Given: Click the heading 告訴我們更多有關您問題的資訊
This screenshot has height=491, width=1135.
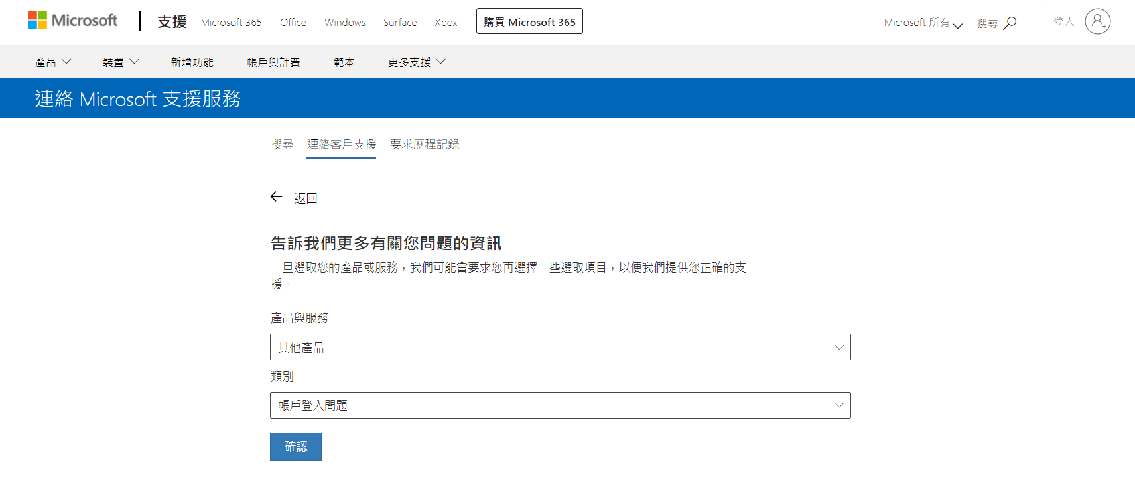Looking at the screenshot, I should click(386, 244).
